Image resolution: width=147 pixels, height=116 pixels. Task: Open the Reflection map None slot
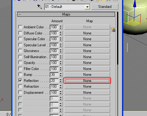(87, 81)
